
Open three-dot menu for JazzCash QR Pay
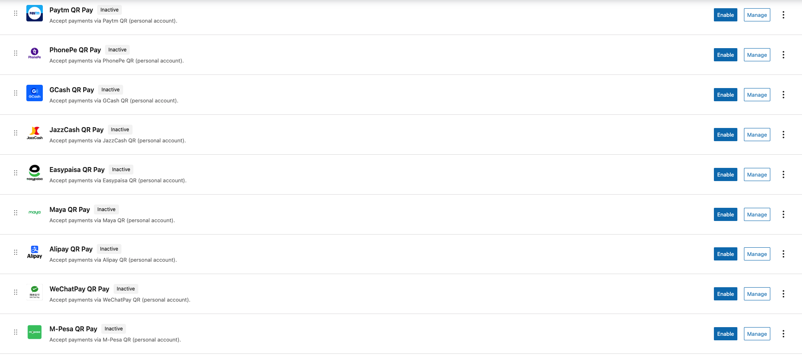(x=783, y=135)
